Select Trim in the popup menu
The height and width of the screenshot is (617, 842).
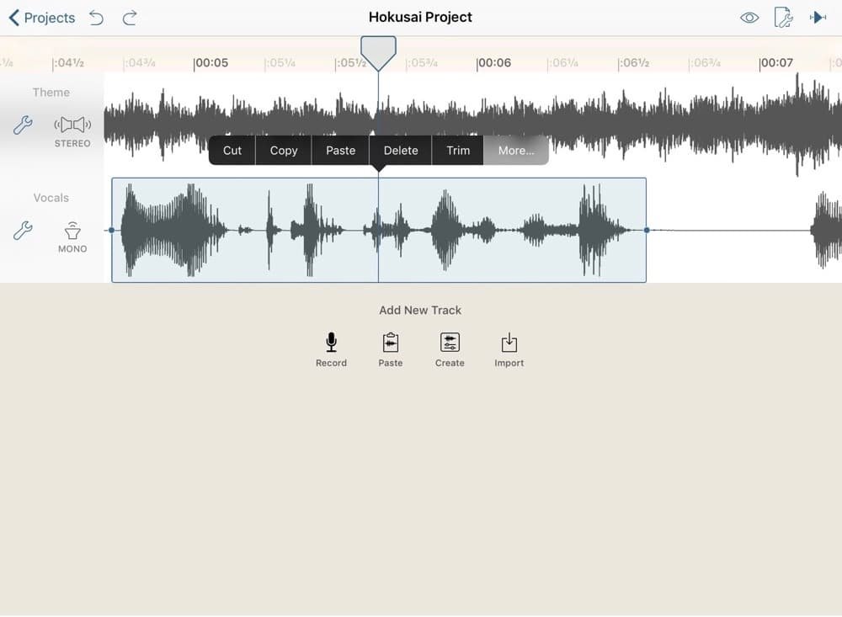(x=458, y=151)
